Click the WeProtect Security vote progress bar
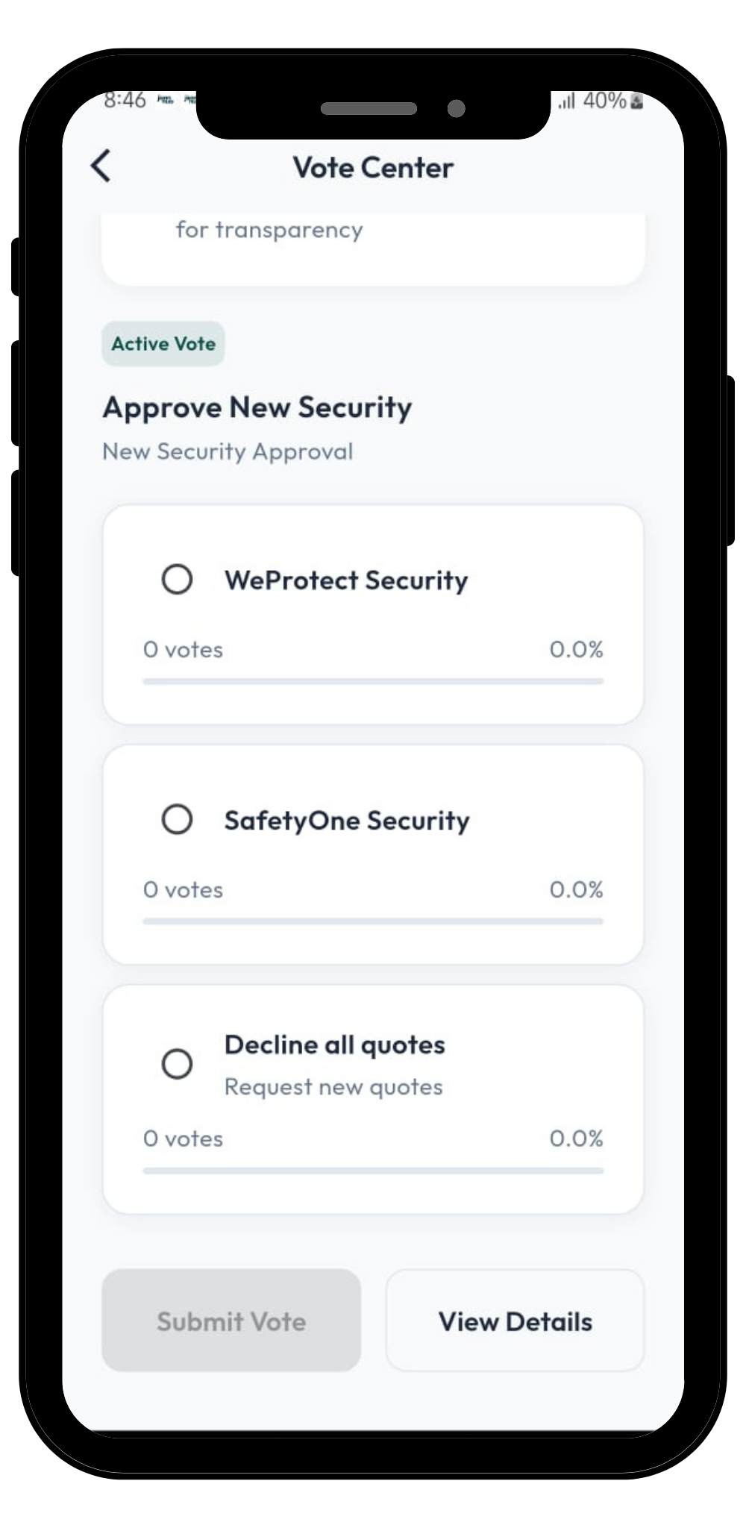Screen dimensions: 746x1528 373,681
